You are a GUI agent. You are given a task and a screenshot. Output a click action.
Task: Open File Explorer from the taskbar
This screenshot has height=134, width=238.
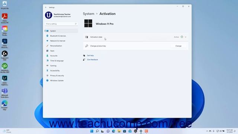119,131
